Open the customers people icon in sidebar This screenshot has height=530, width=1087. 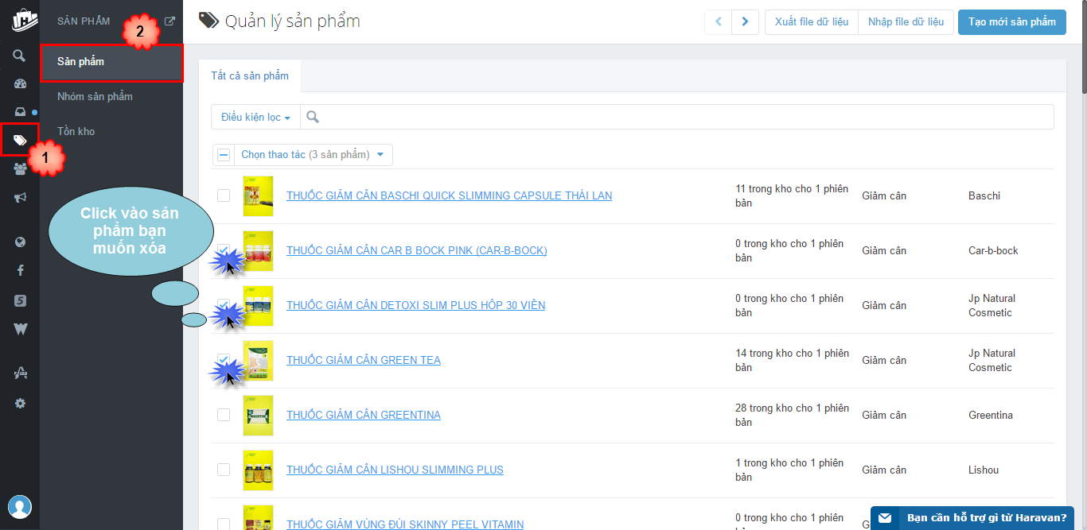(x=20, y=169)
